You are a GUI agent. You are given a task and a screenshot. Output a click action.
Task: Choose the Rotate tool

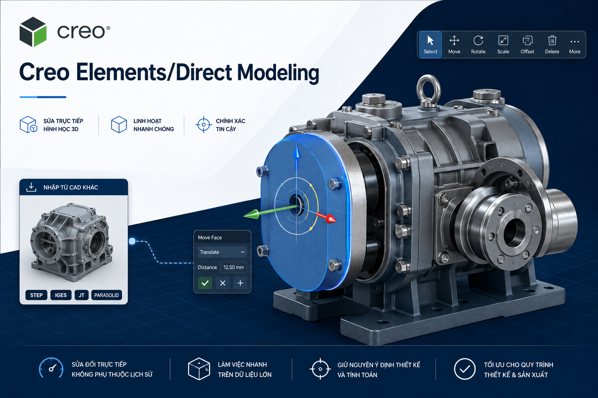478,45
